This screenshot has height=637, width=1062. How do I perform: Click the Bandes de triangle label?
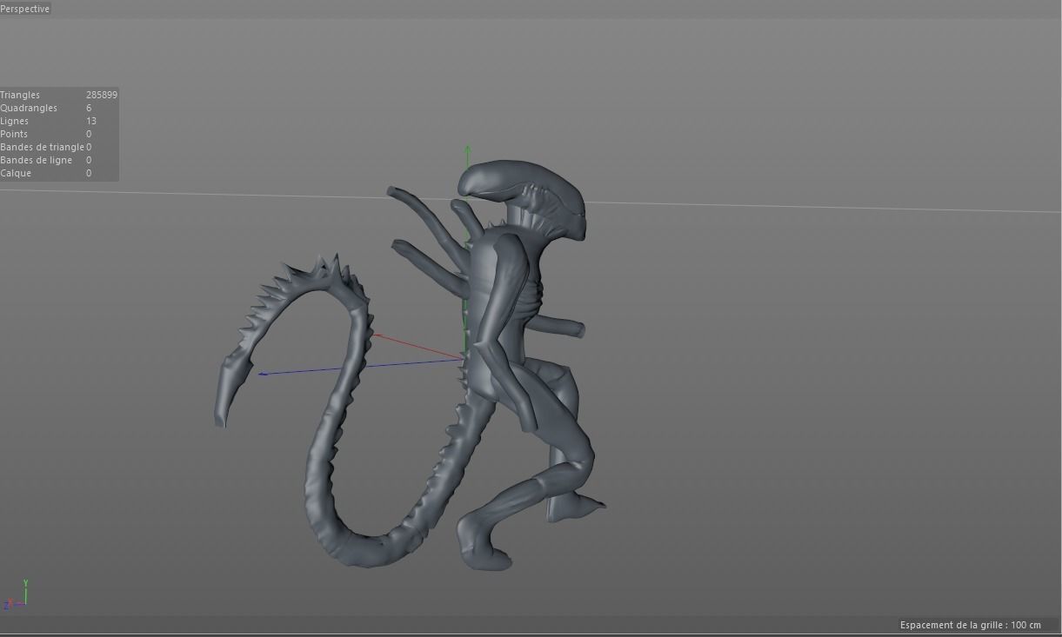tap(42, 147)
